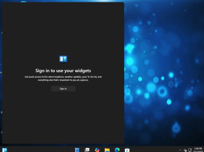Launch Copilot from the taskbar

[97, 150]
